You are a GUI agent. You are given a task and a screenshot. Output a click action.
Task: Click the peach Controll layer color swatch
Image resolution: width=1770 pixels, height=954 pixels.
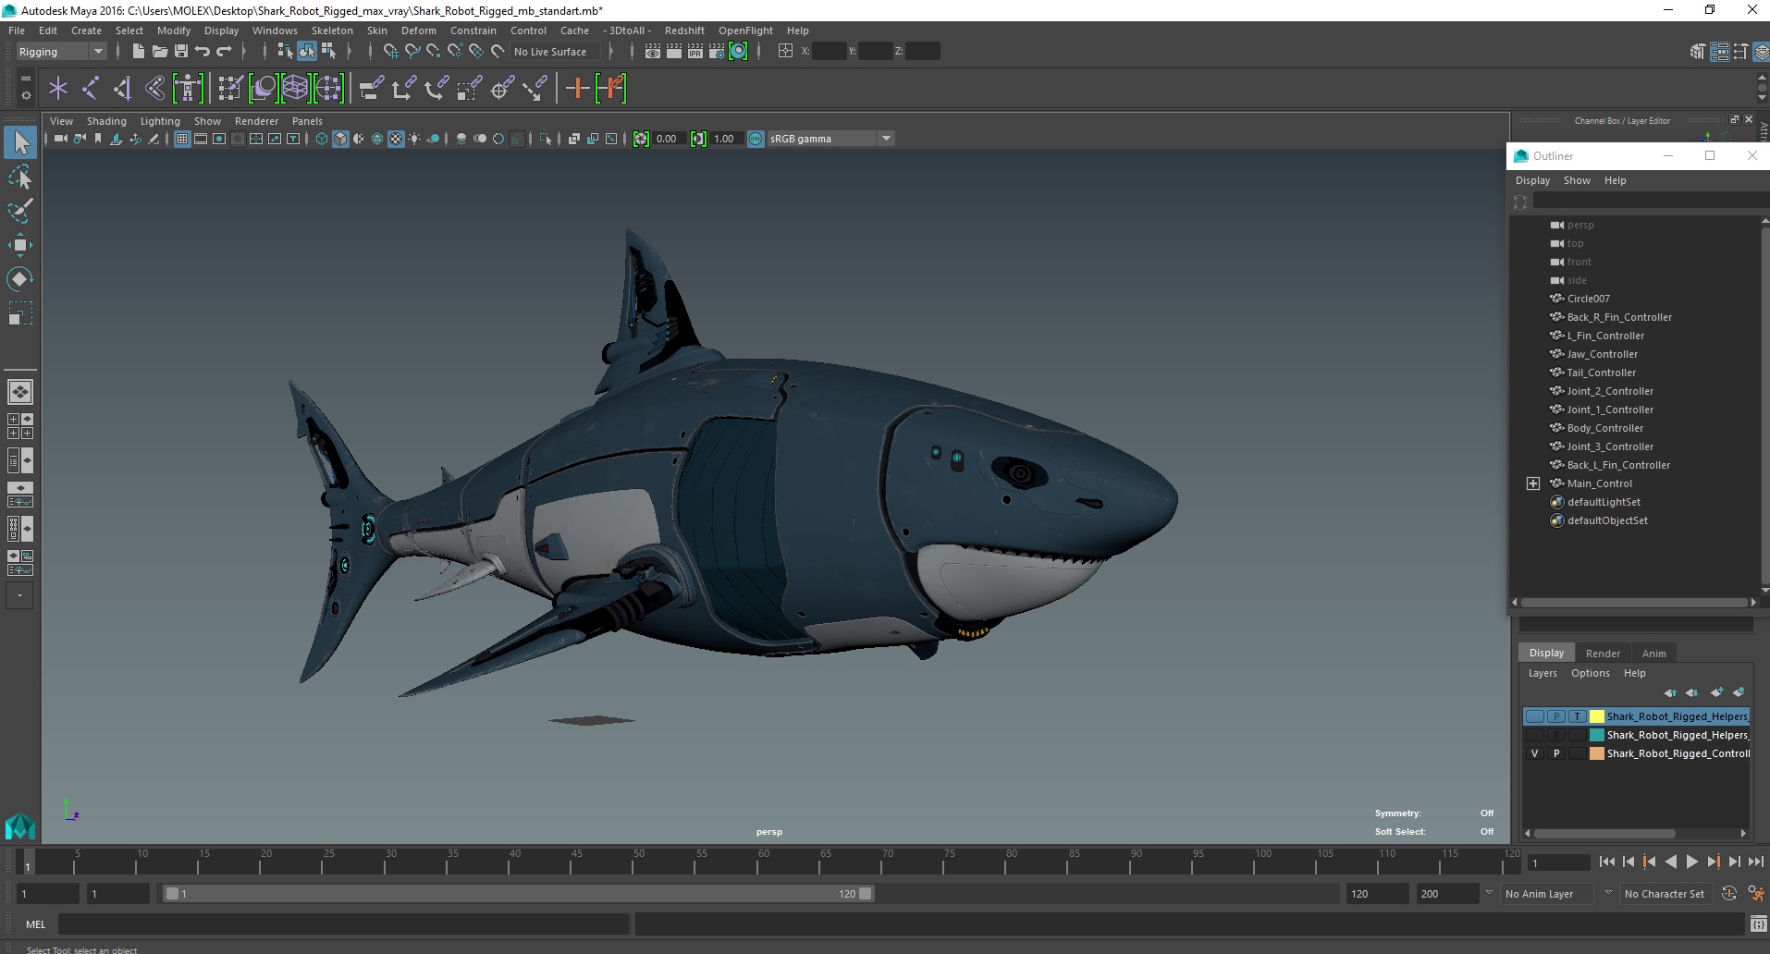tap(1597, 753)
